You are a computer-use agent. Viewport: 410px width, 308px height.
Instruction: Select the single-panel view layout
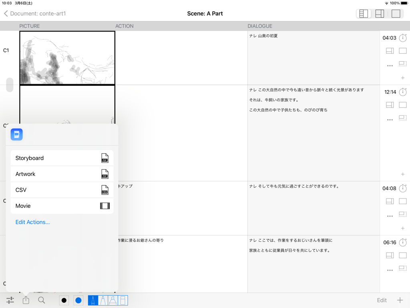396,13
